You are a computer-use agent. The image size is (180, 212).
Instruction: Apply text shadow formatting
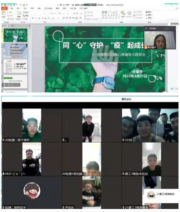[43, 18]
